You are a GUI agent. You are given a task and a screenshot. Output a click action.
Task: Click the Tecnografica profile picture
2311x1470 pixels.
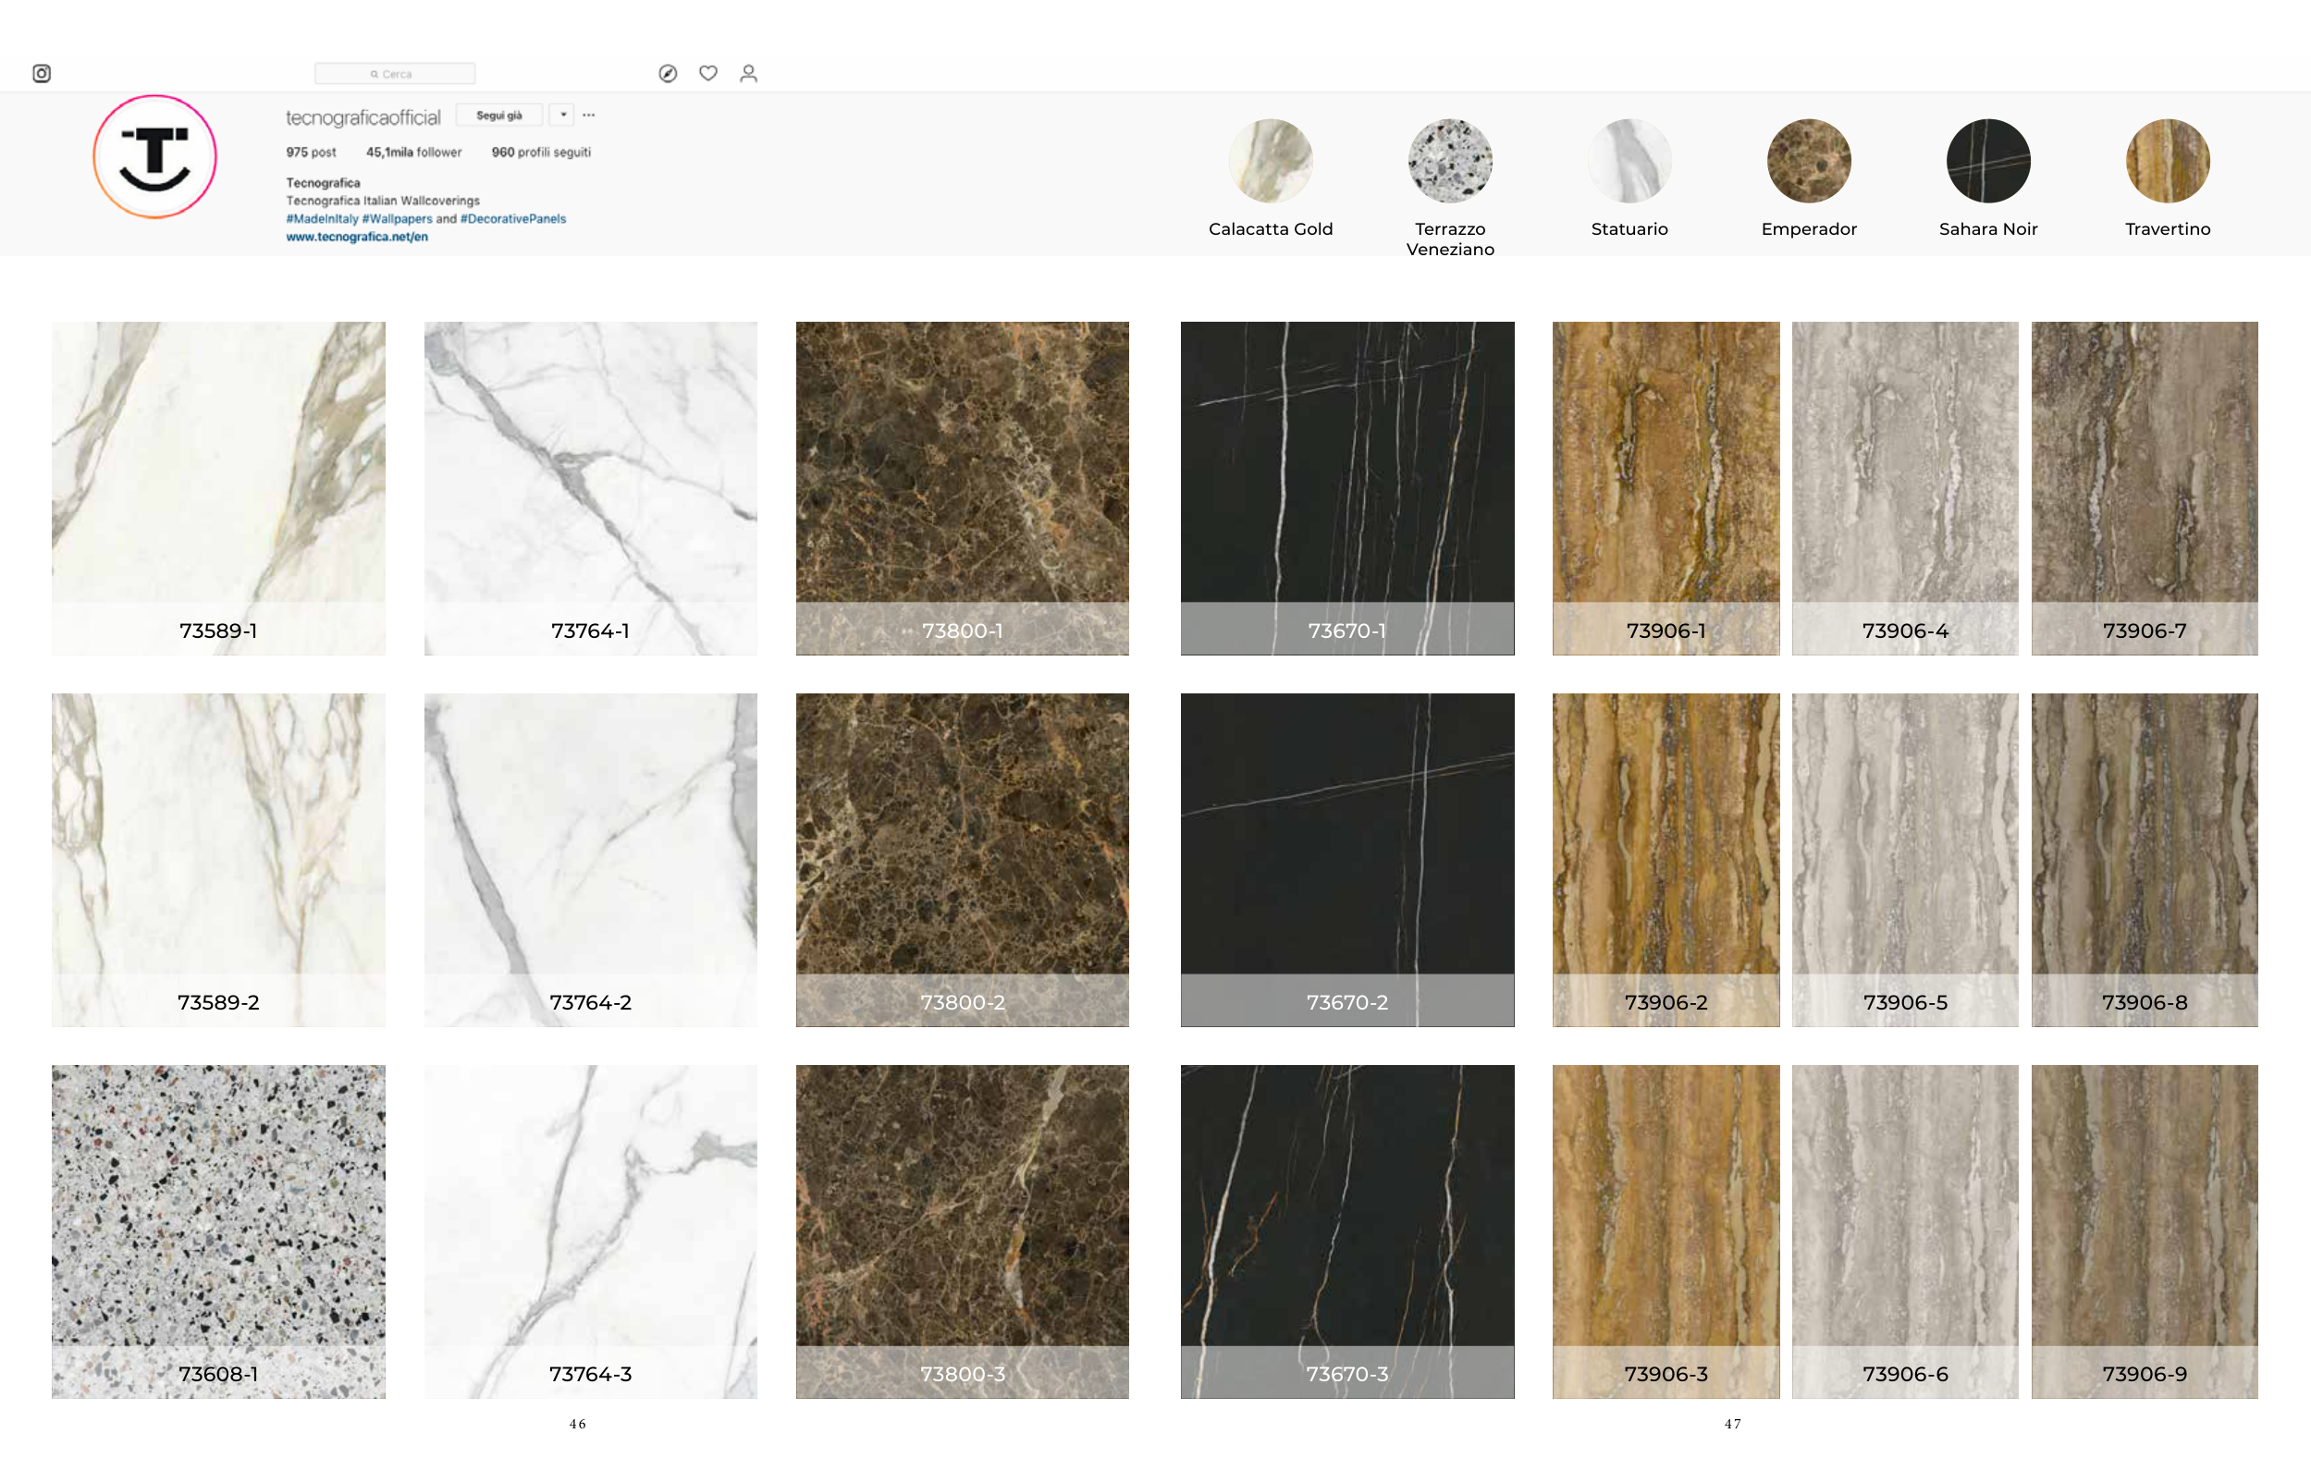coord(154,157)
